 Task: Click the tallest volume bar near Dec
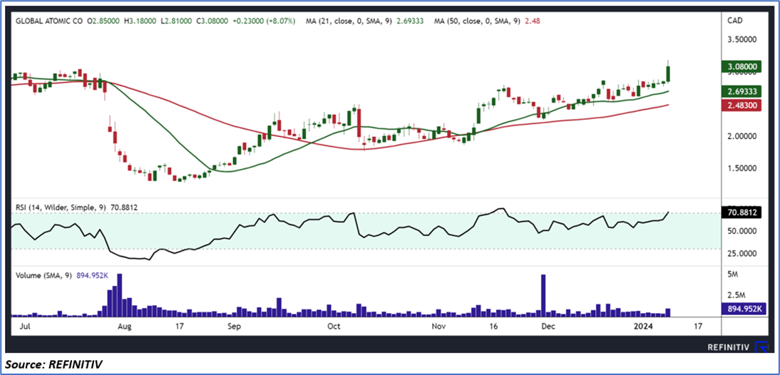[x=543, y=295]
